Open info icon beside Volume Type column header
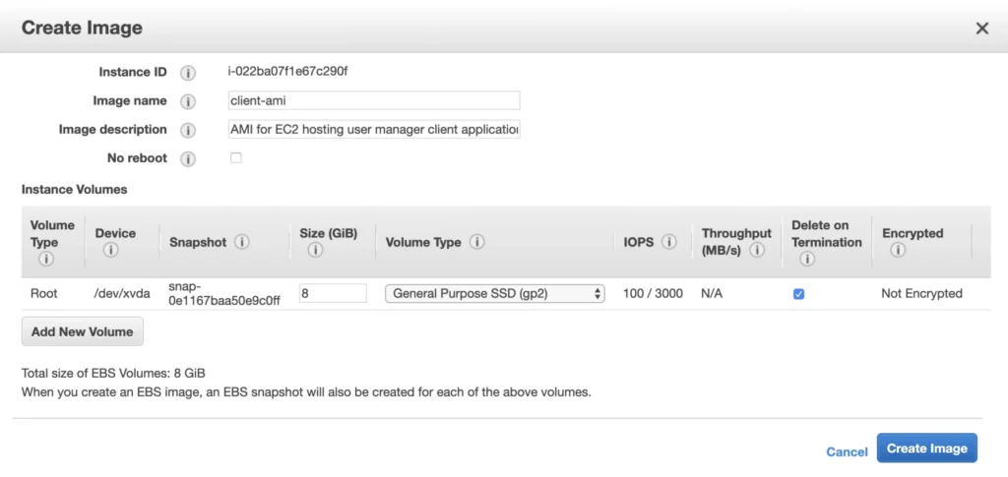The height and width of the screenshot is (477, 1008). click(x=476, y=242)
